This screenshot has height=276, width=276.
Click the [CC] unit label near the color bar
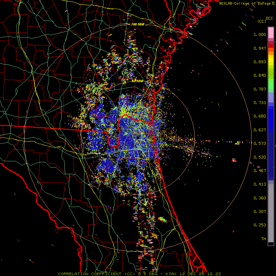(262, 21)
